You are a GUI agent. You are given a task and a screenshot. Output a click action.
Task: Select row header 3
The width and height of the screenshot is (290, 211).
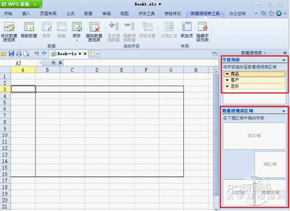pos(5,90)
